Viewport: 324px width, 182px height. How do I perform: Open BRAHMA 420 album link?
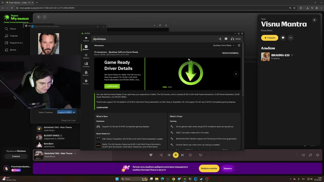(282, 55)
